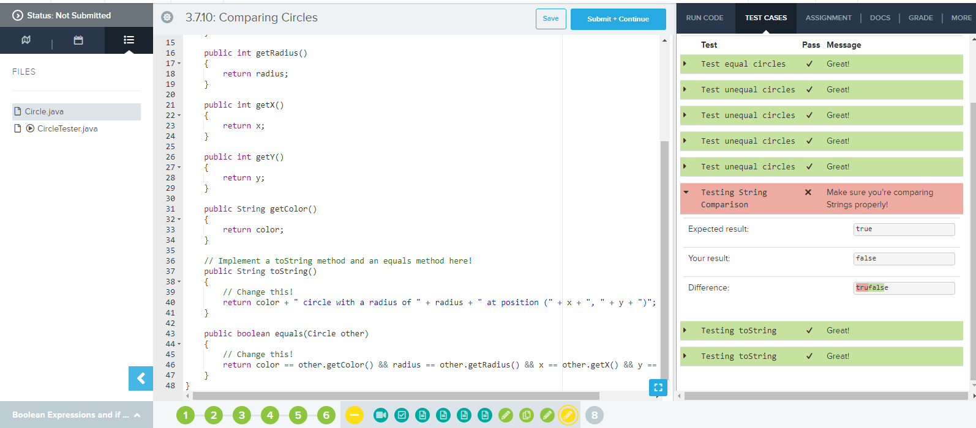Go to grey module circle number 8

tap(595, 415)
